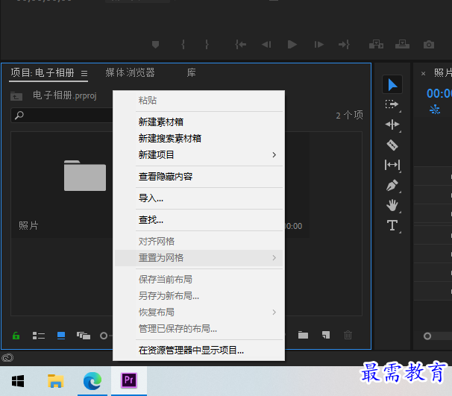The width and height of the screenshot is (452, 396).
Task: Click the Go to Out button
Action: [344, 45]
